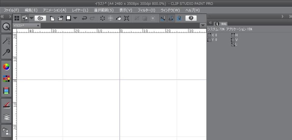Collapse left dock with double-left arrows

tap(2, 16)
